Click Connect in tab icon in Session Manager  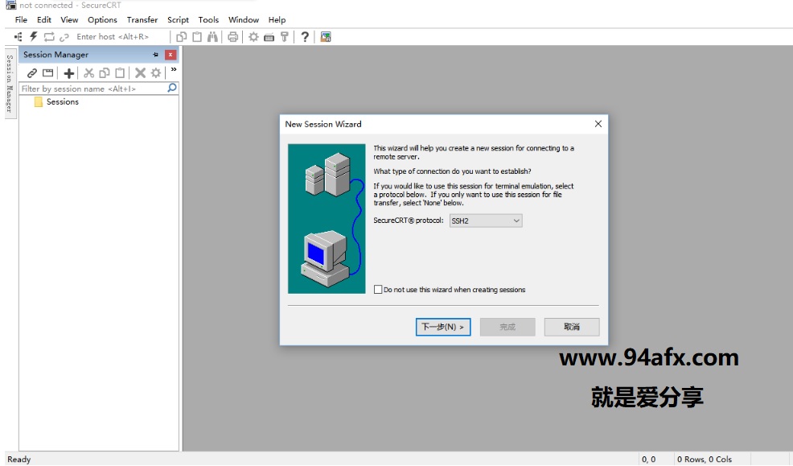point(48,73)
